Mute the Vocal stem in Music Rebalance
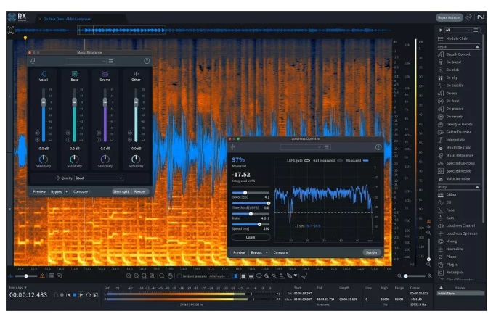Viewport: 488px width, 319px height. click(x=37, y=133)
